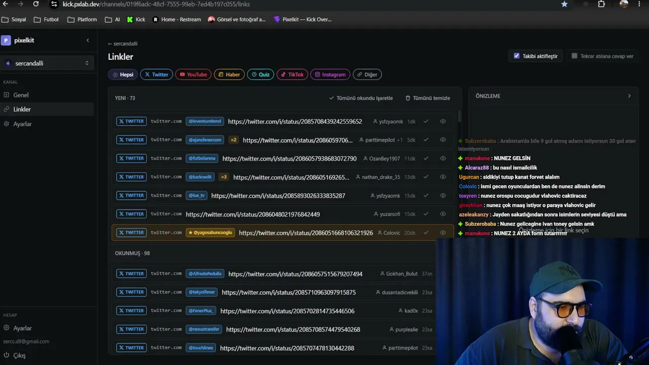The image size is (649, 365).
Task: Mark the @leventumiterol link as read with its checkmark
Action: [x=426, y=122]
